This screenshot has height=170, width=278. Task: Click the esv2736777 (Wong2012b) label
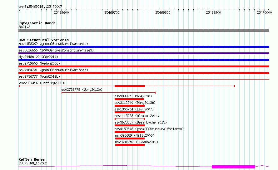coord(39,76)
